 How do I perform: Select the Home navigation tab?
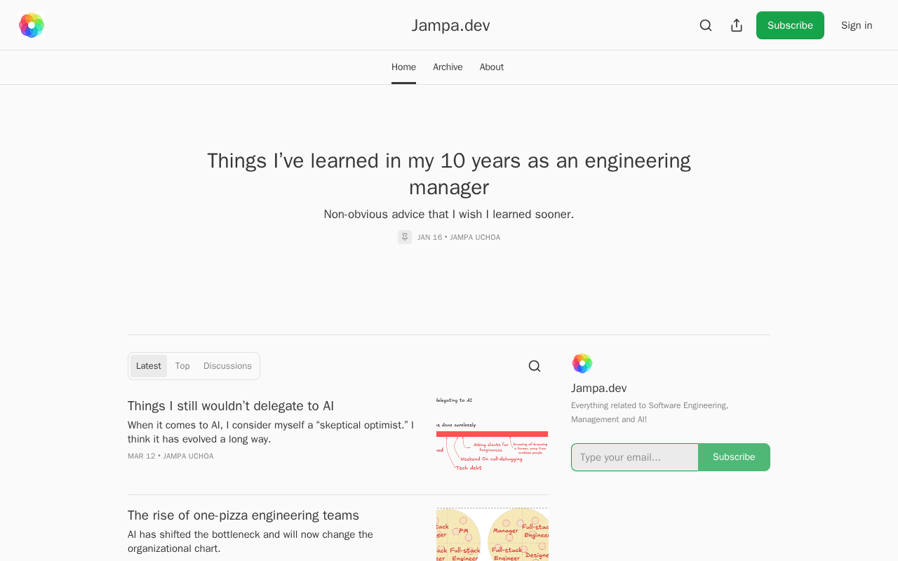coord(403,67)
